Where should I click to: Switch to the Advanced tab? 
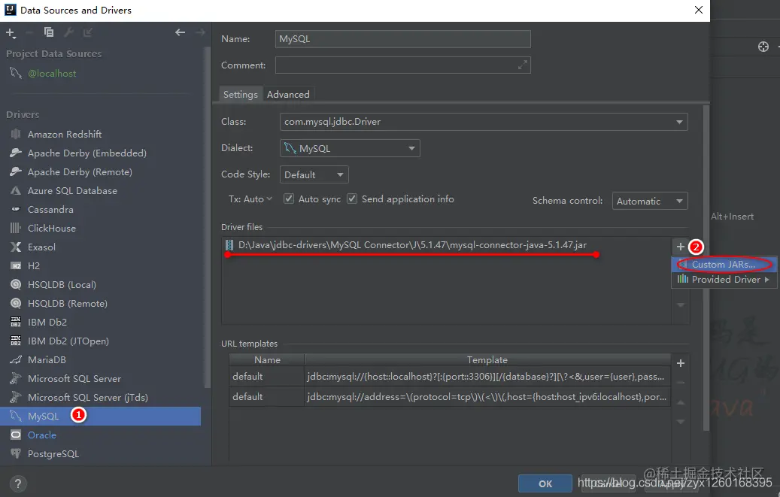tap(288, 95)
